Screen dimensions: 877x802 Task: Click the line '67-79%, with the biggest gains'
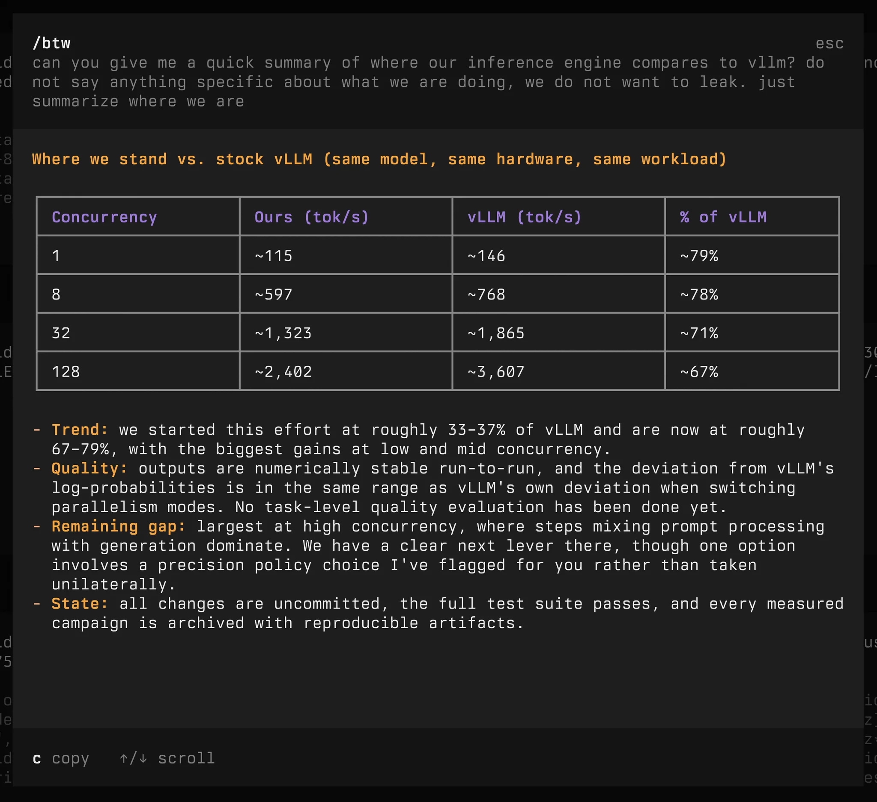tap(331, 449)
